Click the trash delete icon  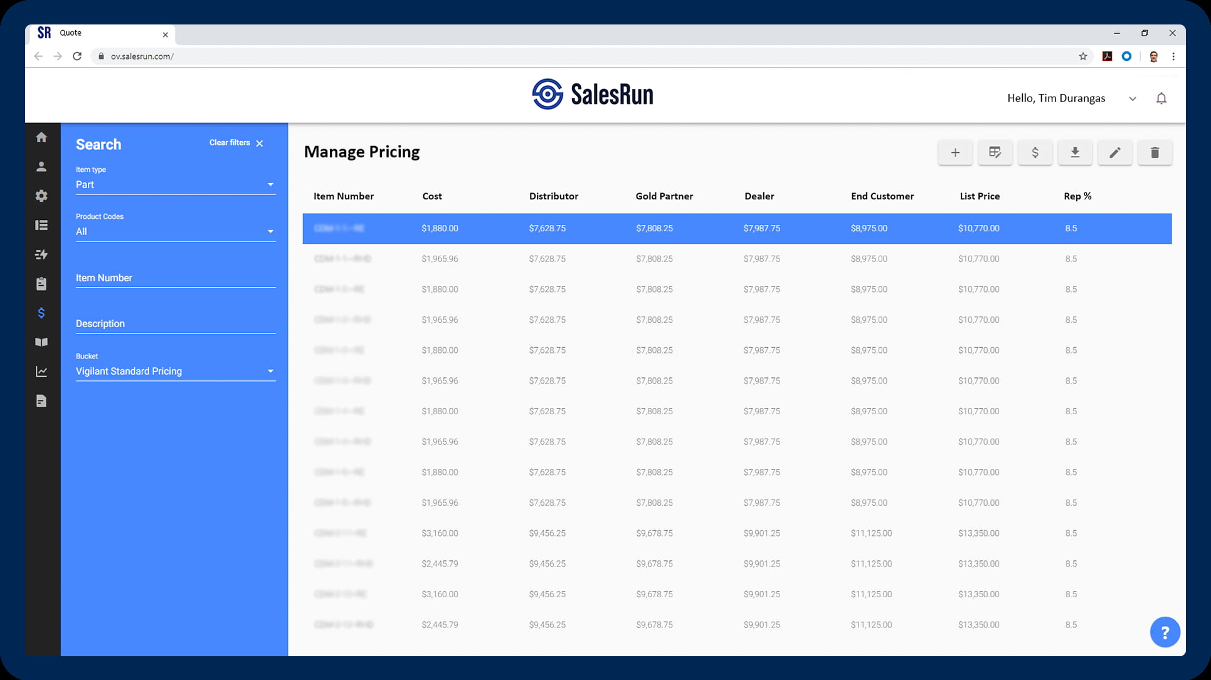click(1155, 152)
